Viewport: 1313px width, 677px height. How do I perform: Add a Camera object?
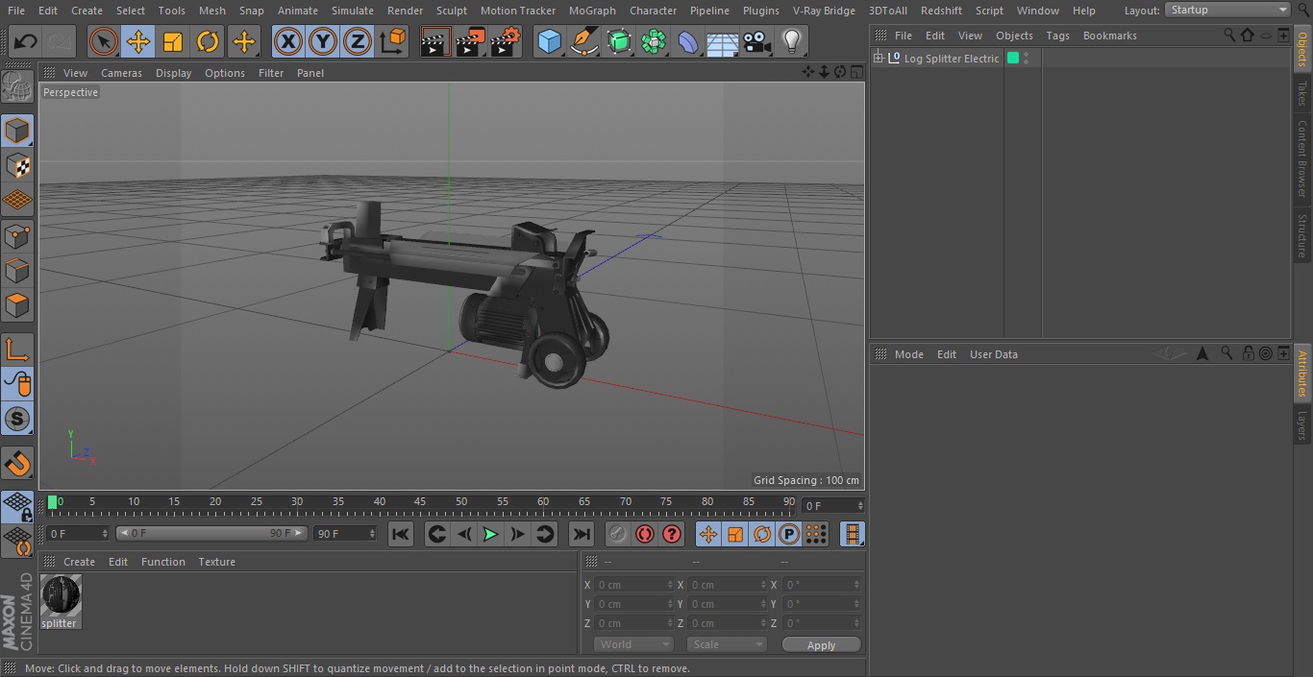[757, 41]
